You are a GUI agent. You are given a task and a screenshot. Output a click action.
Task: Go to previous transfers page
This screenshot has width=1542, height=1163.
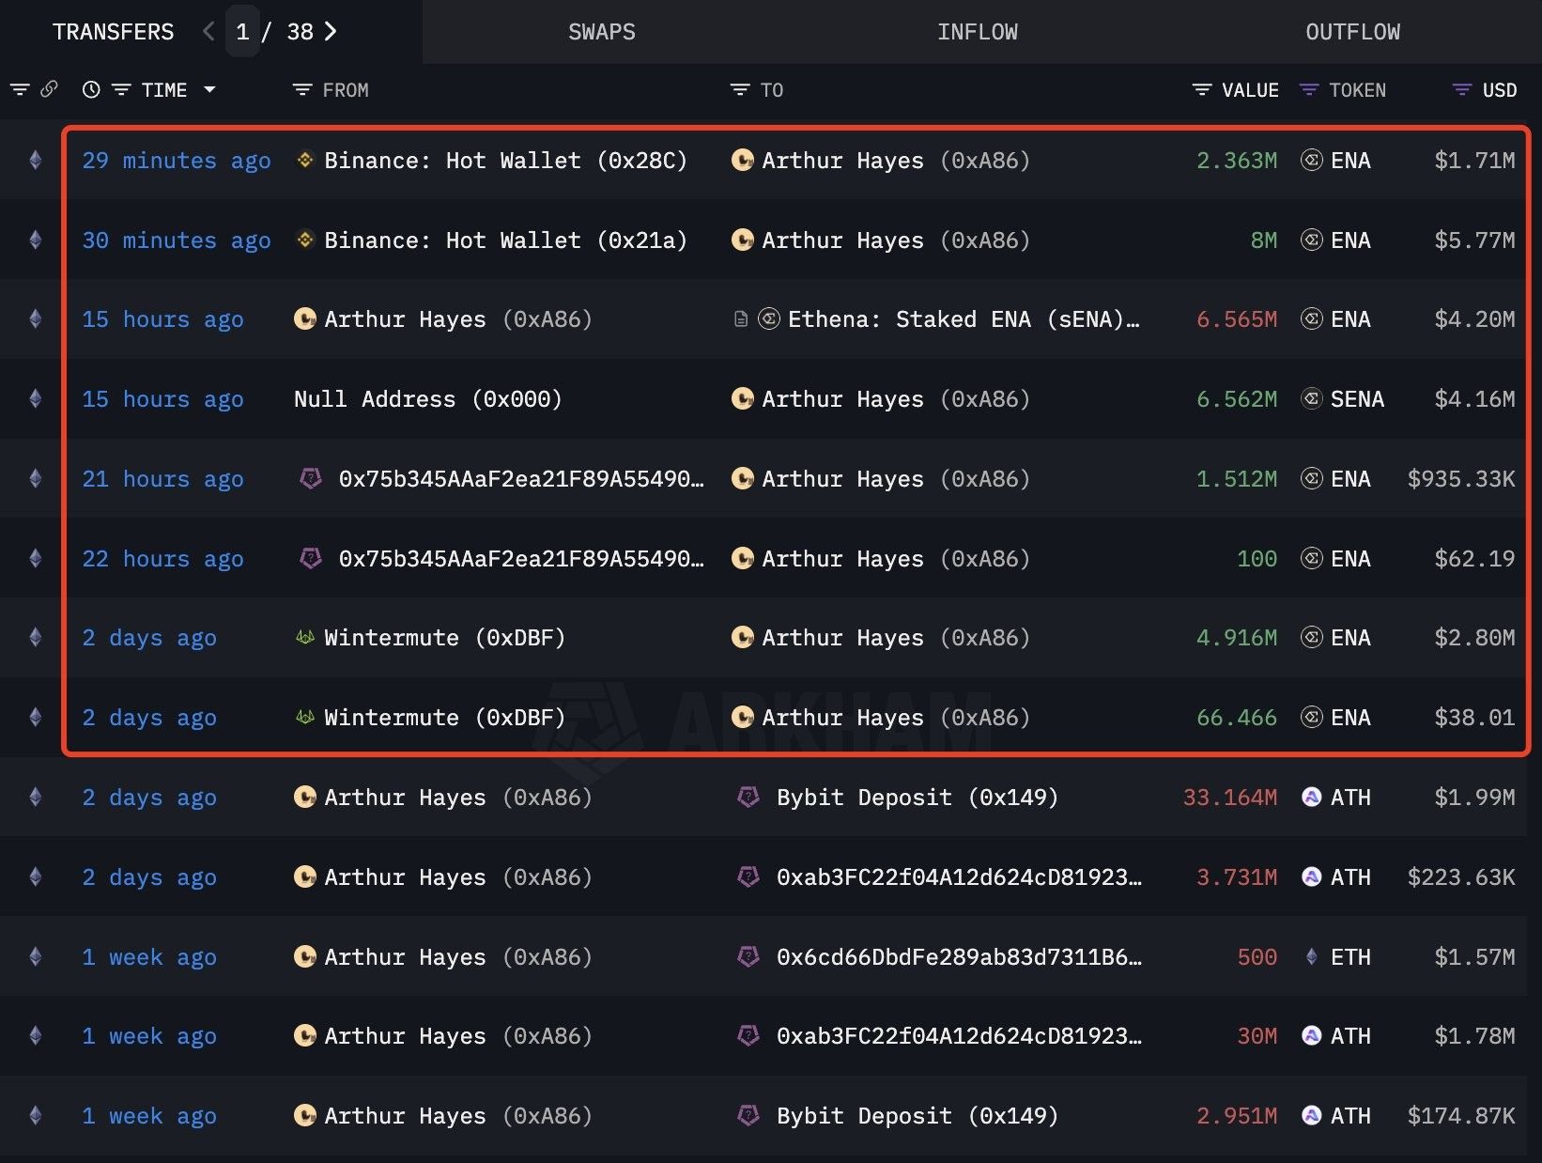[208, 32]
